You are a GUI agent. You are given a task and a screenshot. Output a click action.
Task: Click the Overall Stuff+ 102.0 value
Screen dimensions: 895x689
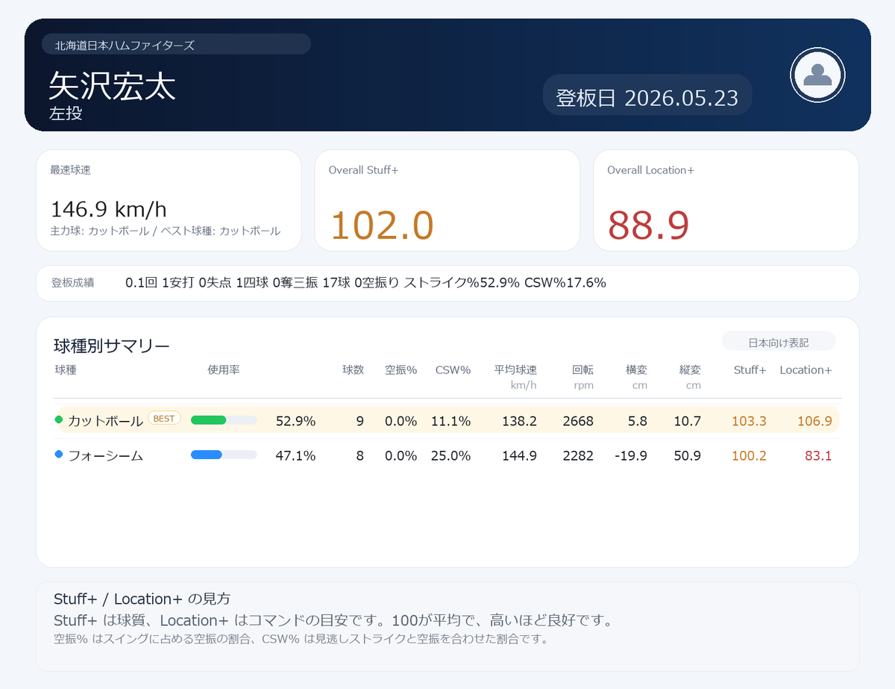pos(381,225)
